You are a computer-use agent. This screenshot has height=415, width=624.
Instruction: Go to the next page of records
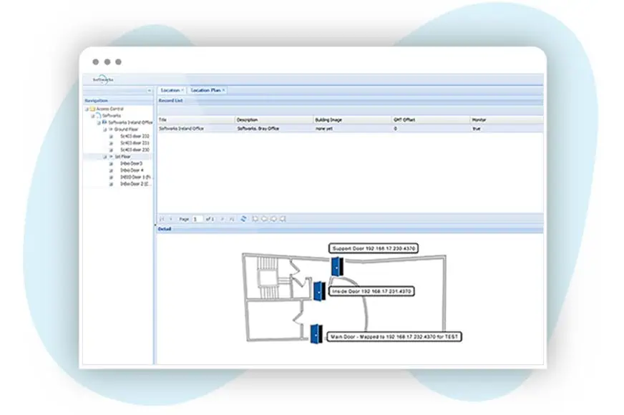pyautogui.click(x=222, y=219)
